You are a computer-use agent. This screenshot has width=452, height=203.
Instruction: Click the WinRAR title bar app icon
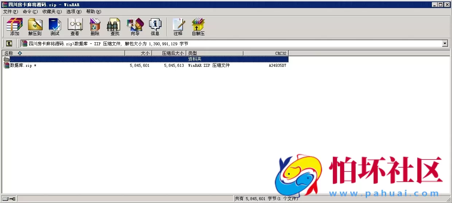pyautogui.click(x=4, y=5)
